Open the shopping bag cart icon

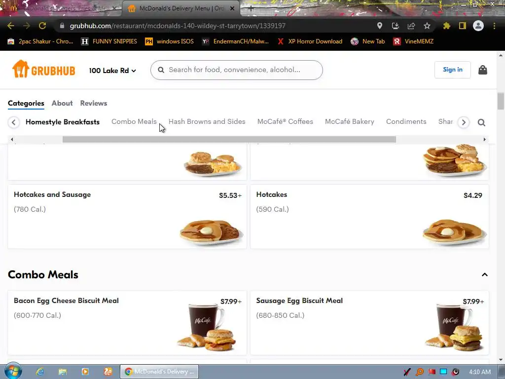point(482,70)
